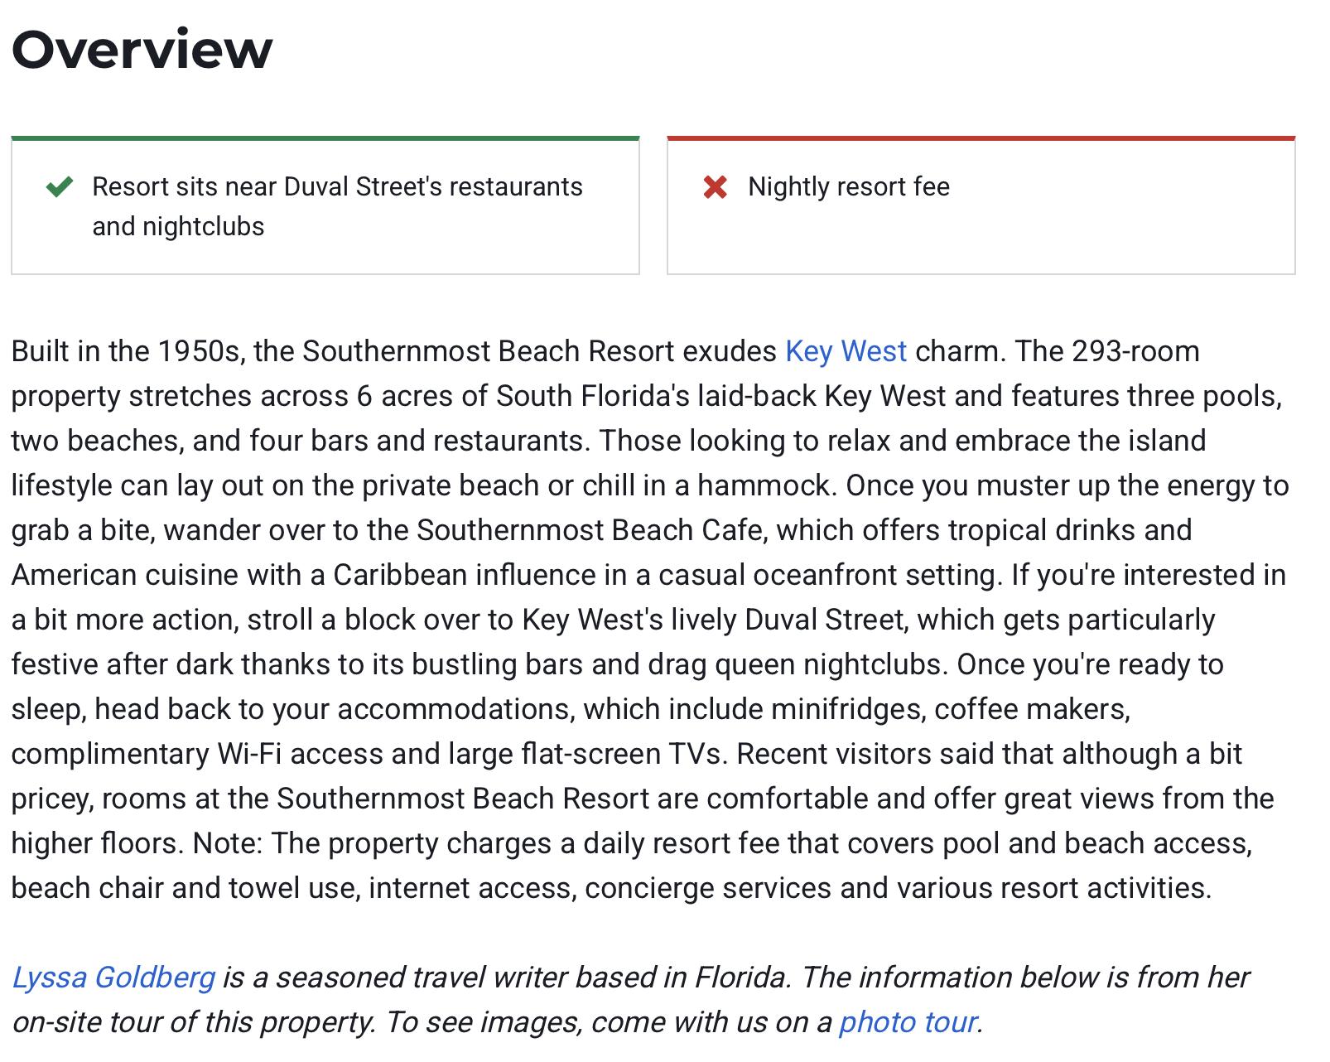This screenshot has width=1330, height=1062.
Task: Click the red X icon
Action: point(715,187)
